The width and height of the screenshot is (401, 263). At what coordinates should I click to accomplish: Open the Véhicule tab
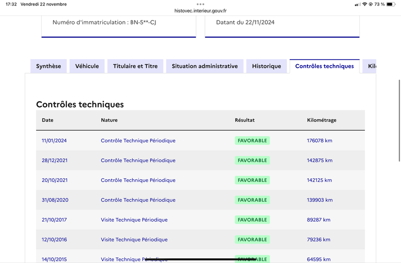tap(87, 66)
